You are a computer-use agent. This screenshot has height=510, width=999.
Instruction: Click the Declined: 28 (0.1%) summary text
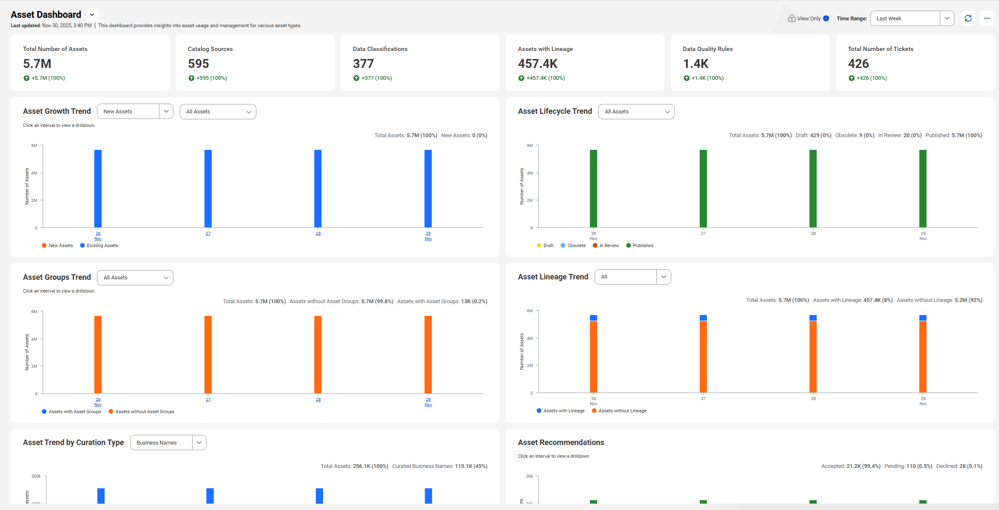(x=959, y=466)
